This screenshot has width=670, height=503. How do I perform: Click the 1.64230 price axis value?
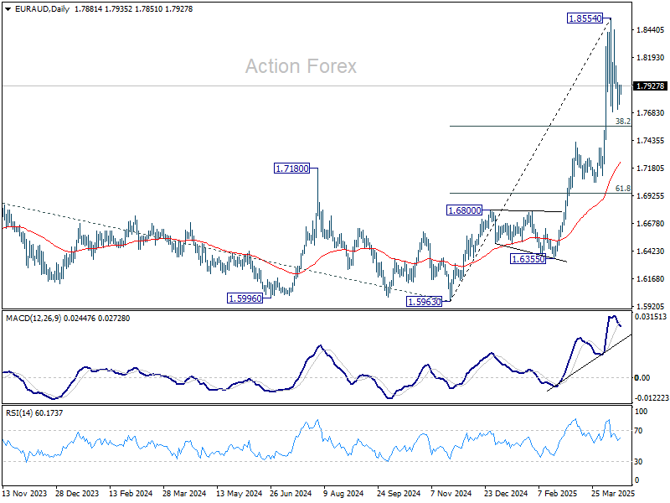click(x=651, y=251)
